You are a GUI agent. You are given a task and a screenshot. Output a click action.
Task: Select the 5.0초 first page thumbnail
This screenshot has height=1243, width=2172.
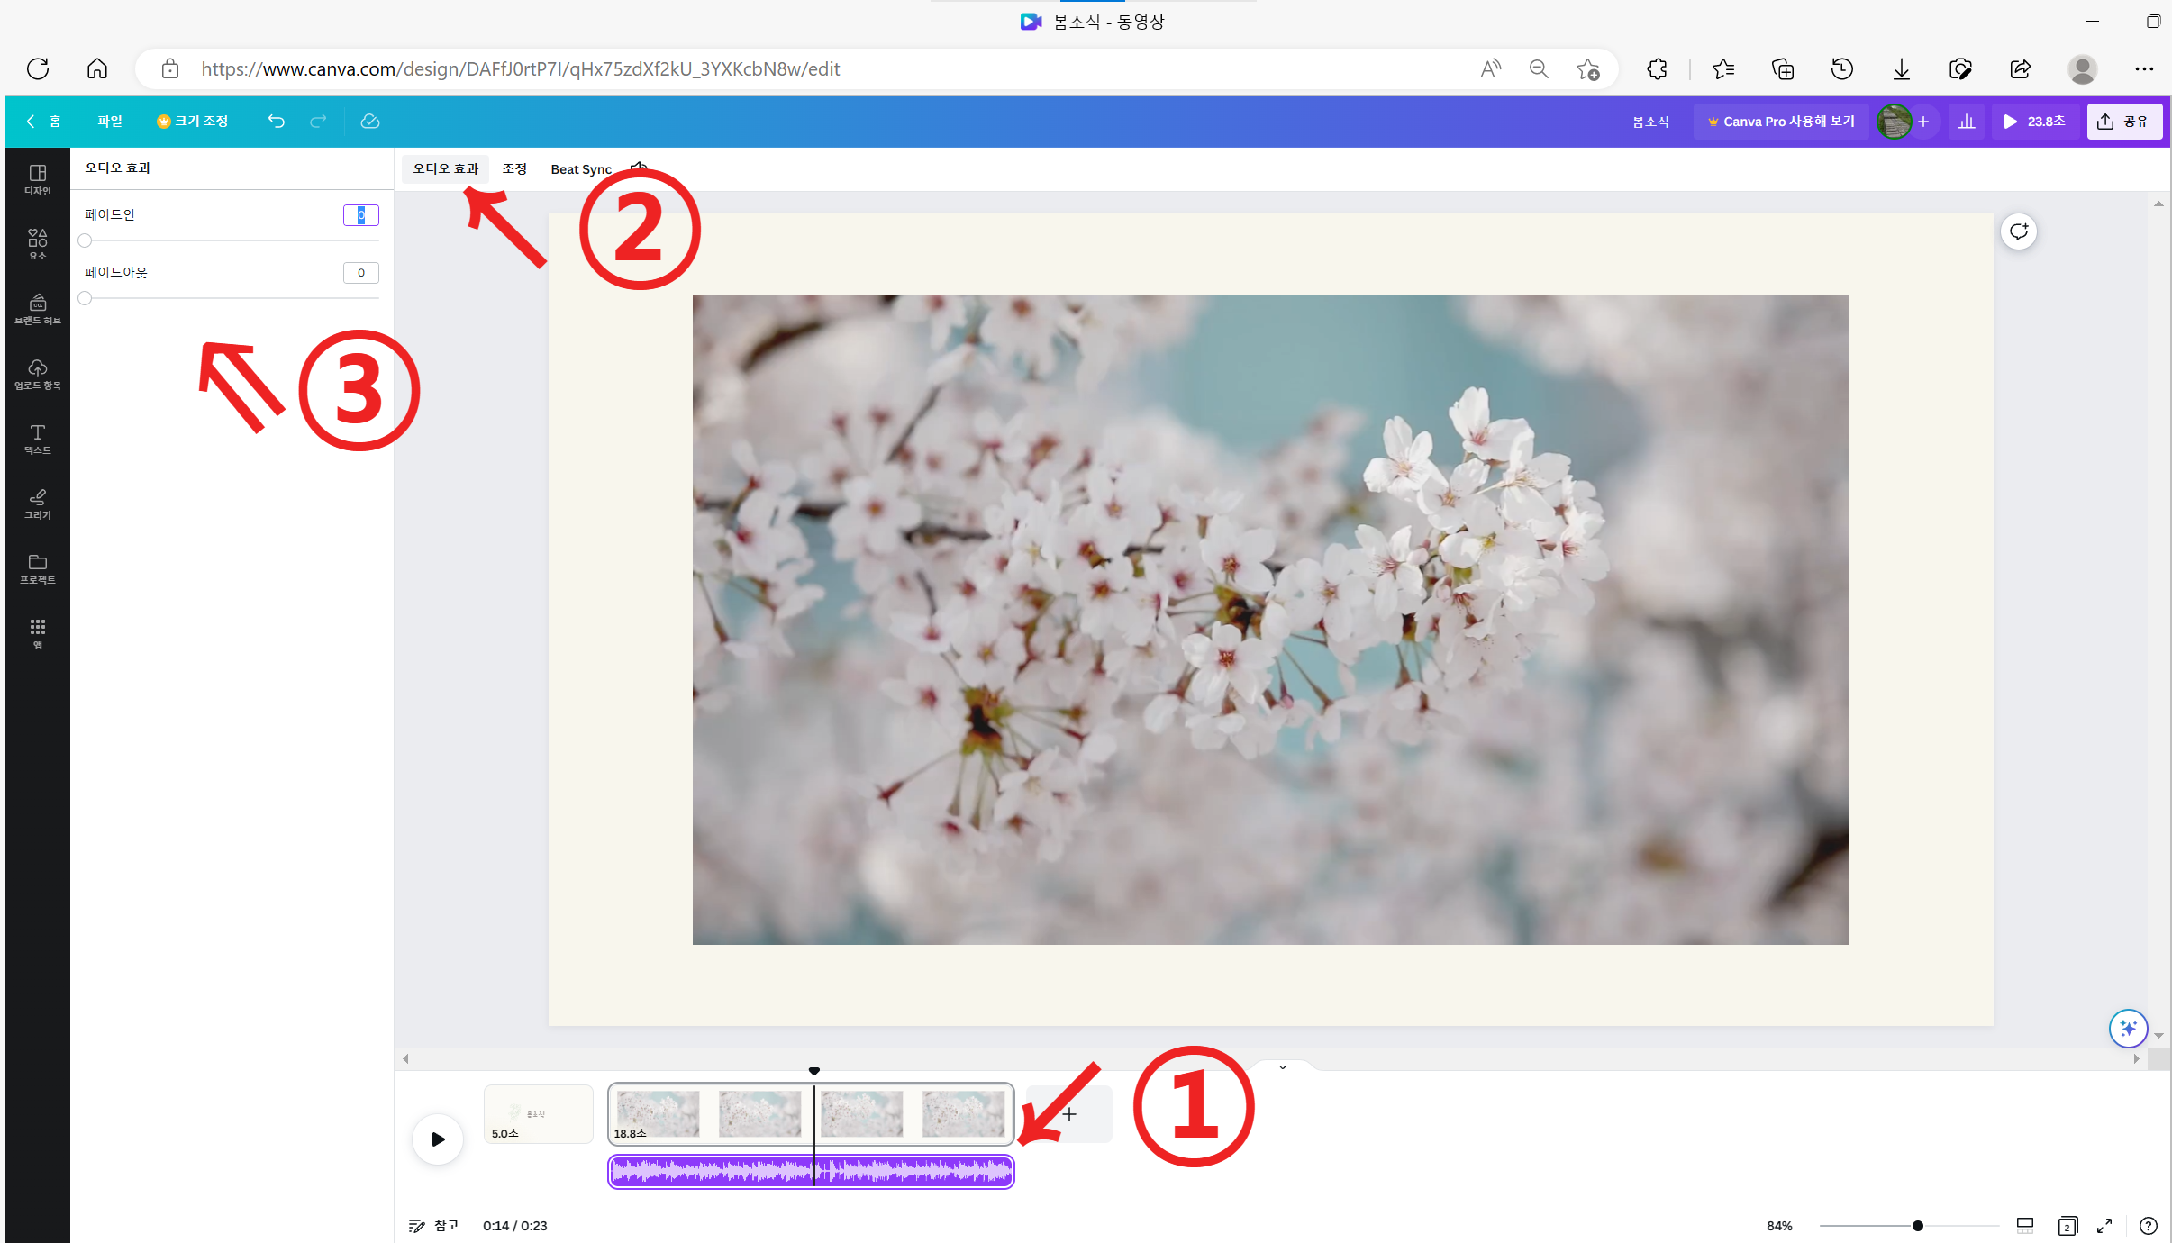(x=539, y=1114)
